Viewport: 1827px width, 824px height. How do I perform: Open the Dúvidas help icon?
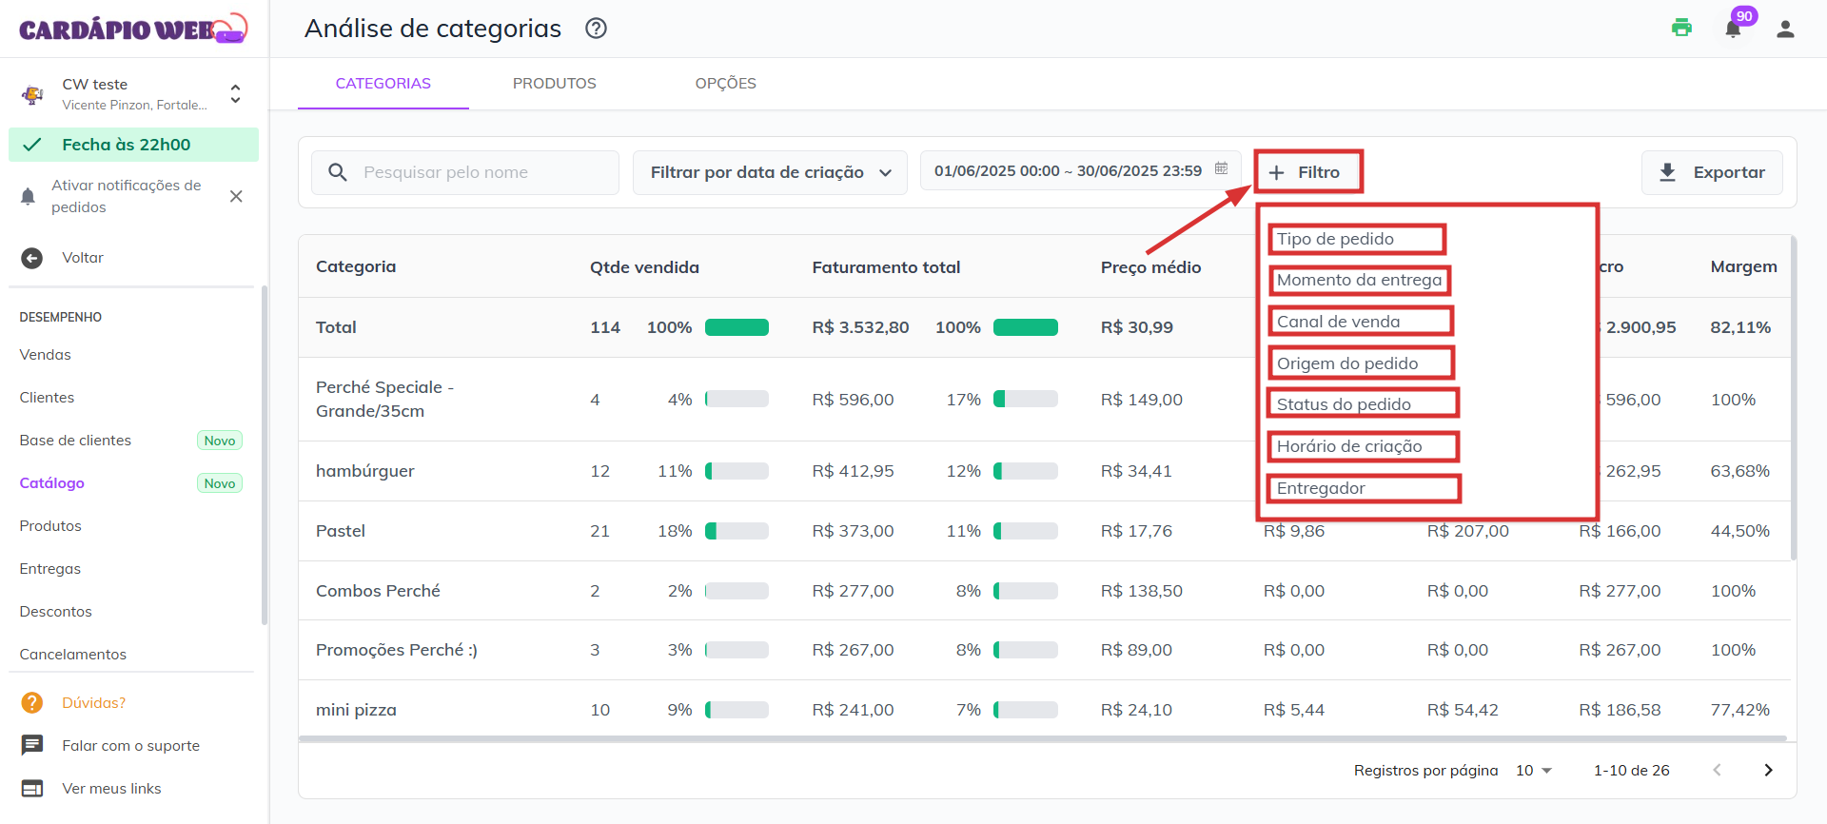(x=32, y=703)
